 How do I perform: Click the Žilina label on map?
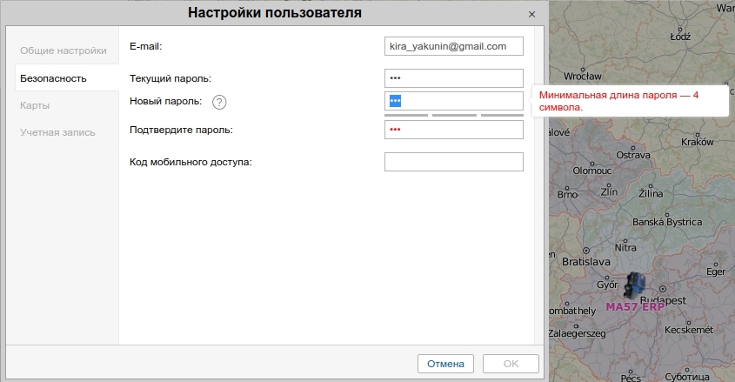651,193
